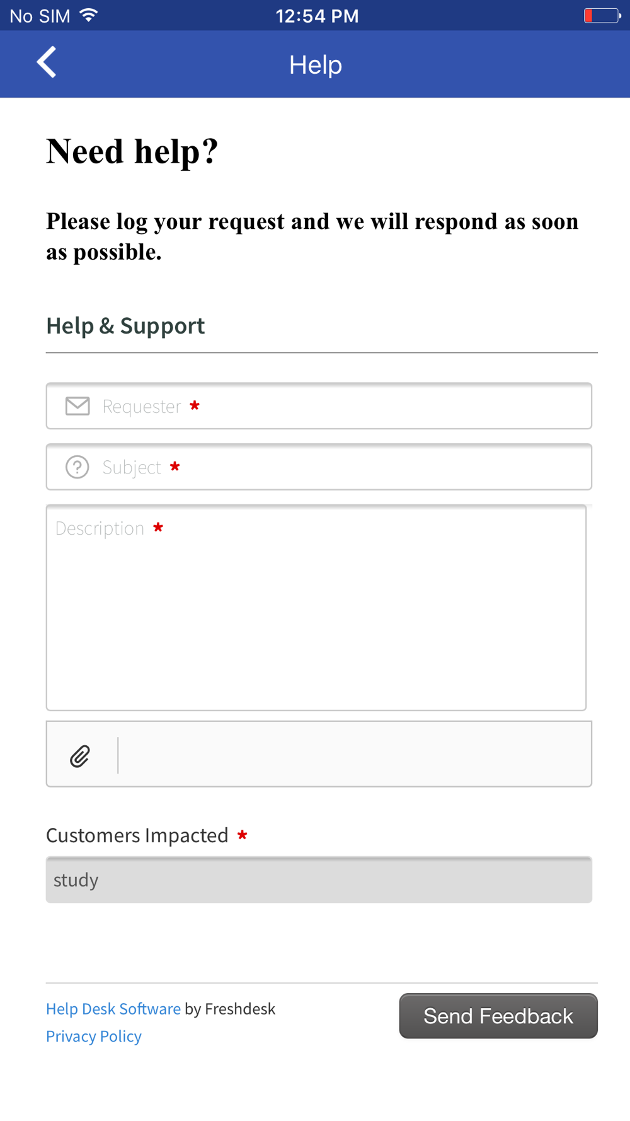Tap the Help & Support section heading

pos(125,325)
